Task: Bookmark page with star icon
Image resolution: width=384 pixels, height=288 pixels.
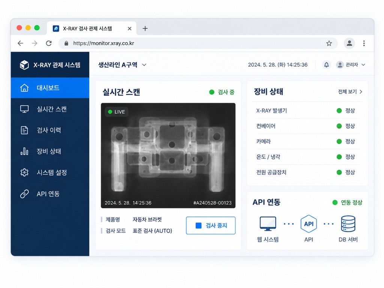Action: coord(329,43)
